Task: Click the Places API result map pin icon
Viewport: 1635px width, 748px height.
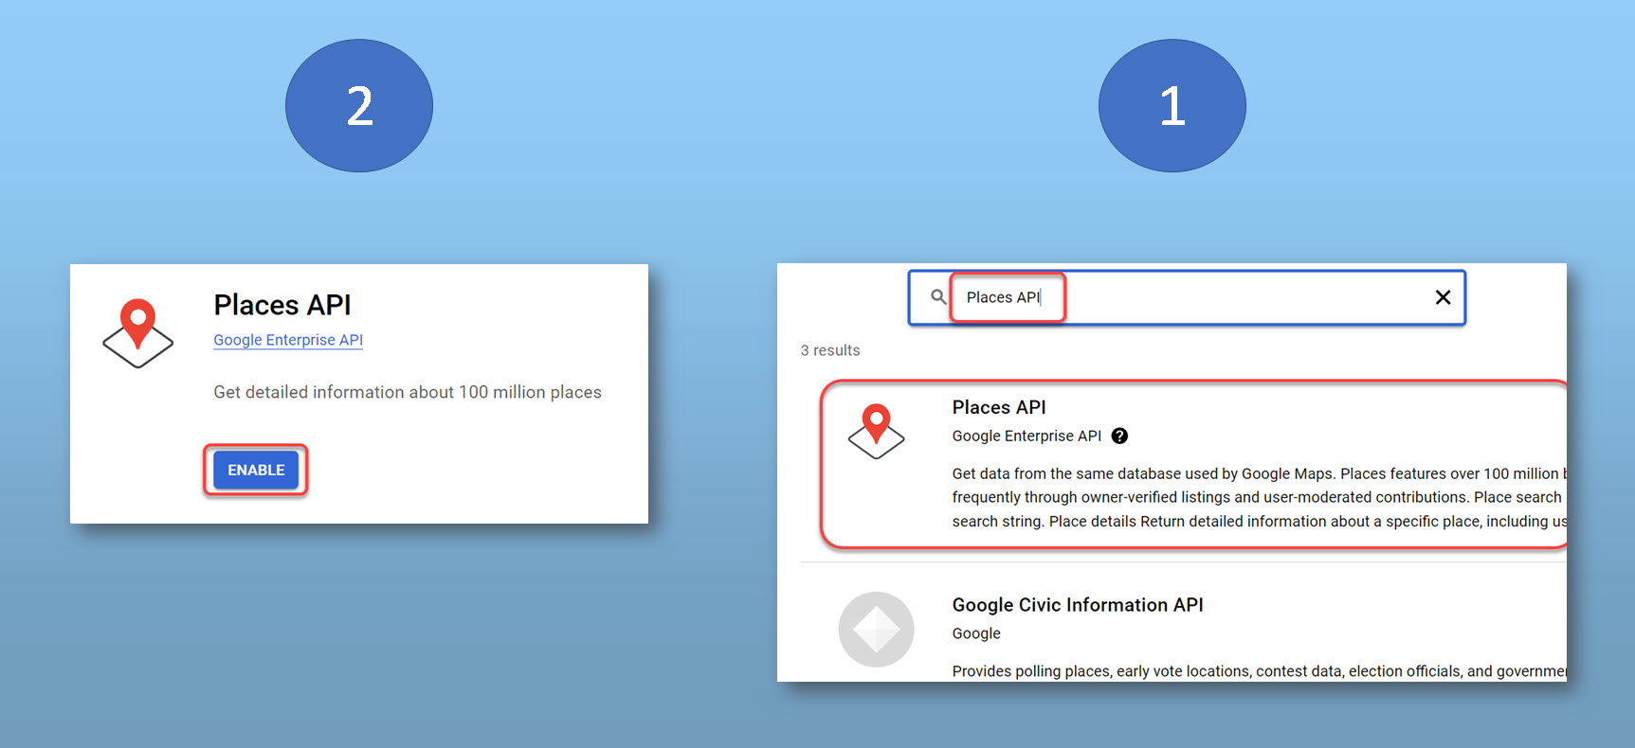Action: tap(876, 432)
